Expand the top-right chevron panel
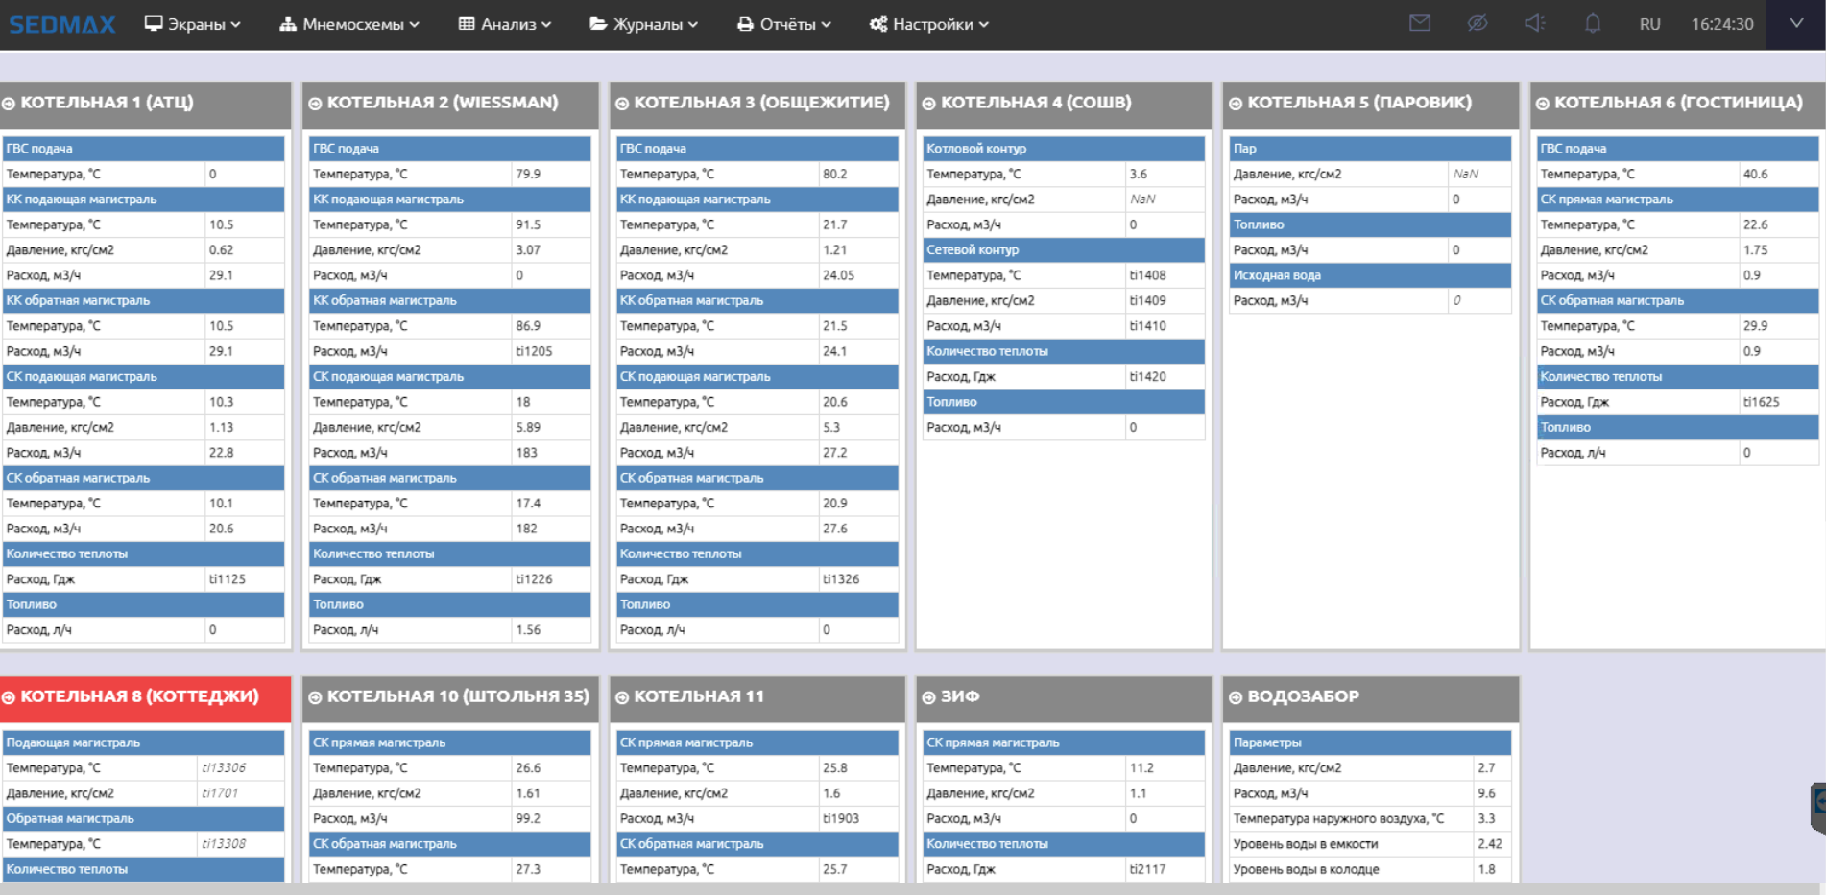The height and width of the screenshot is (895, 1826). point(1795,23)
